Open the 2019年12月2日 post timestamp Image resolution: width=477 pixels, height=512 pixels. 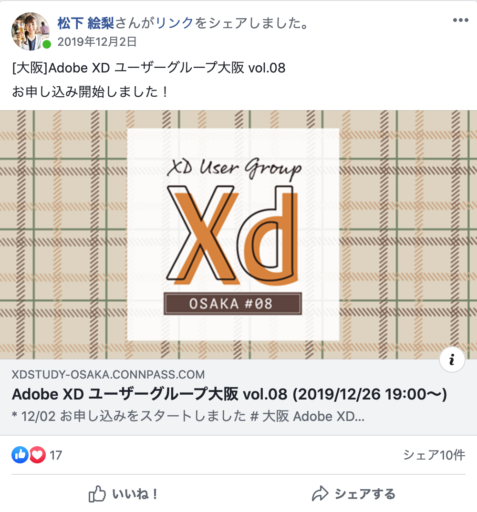pyautogui.click(x=97, y=42)
